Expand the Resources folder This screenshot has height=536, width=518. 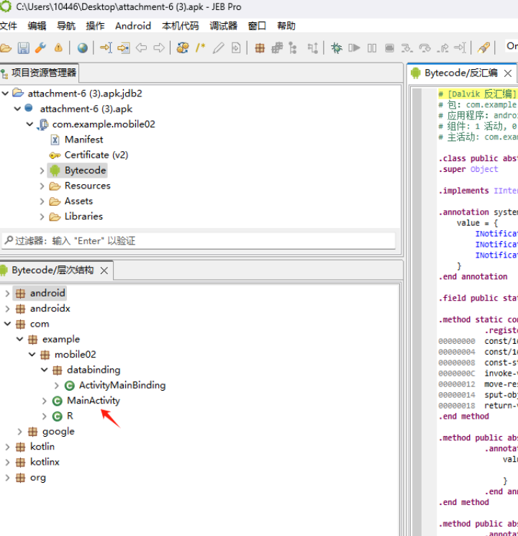(x=42, y=186)
